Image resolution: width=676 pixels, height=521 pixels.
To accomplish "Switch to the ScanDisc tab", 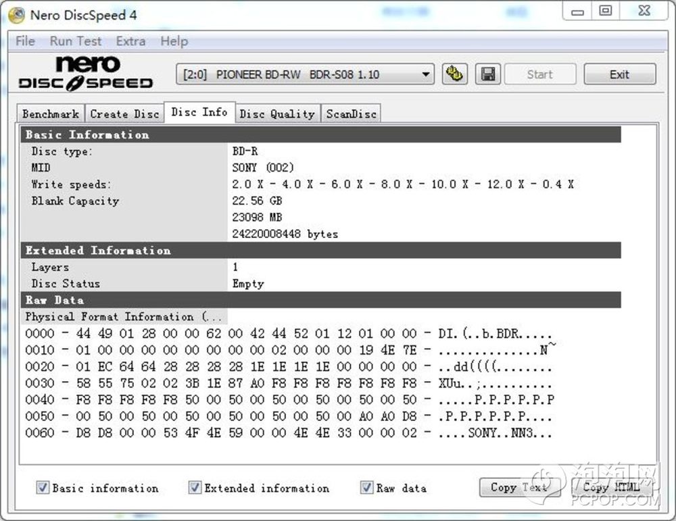I will pyautogui.click(x=351, y=114).
